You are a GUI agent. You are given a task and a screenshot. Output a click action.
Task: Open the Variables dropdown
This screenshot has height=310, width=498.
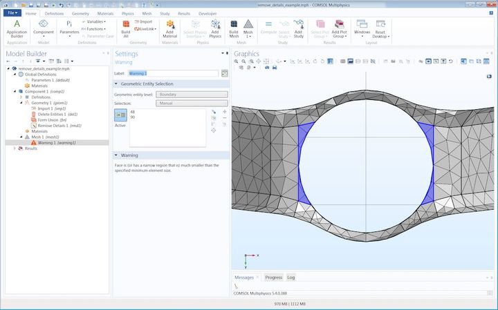pos(93,21)
